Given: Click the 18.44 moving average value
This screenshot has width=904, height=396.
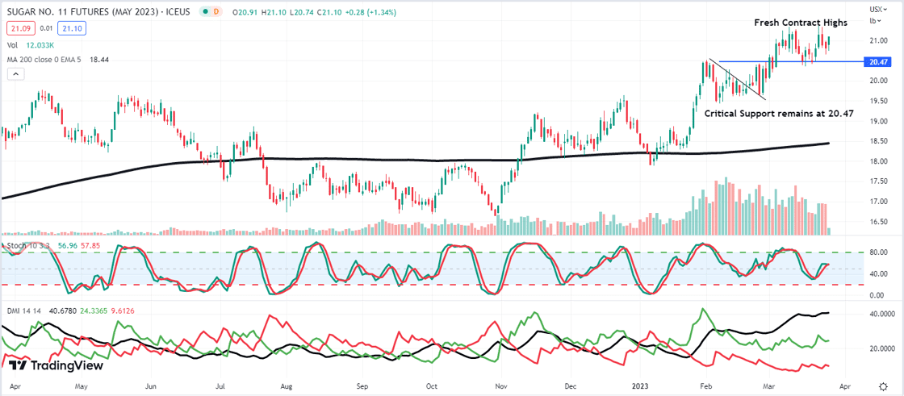Looking at the screenshot, I should pyautogui.click(x=100, y=60).
